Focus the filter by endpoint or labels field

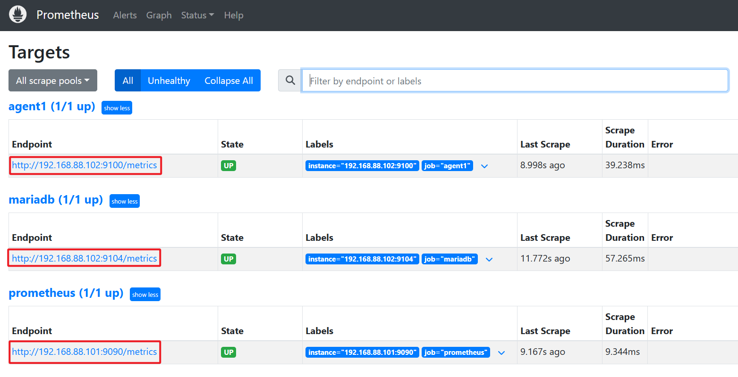[x=515, y=81]
